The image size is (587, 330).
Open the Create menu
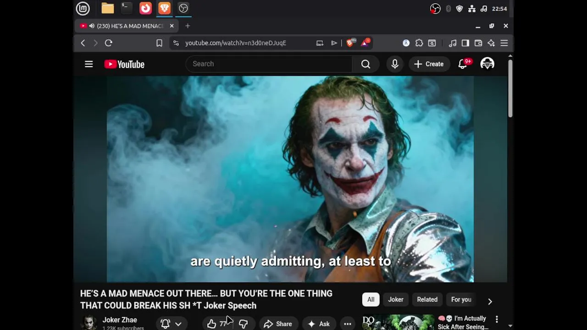click(x=429, y=64)
